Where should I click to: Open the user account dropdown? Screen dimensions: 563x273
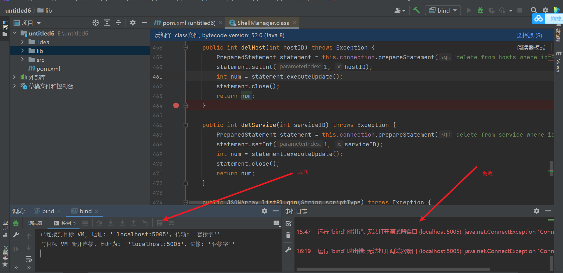400,11
